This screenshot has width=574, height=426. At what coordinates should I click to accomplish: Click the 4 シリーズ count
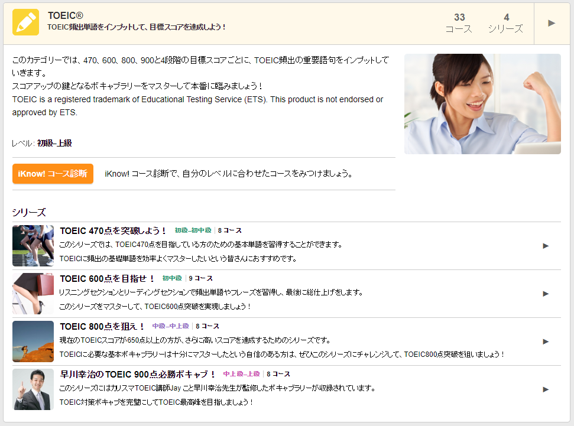[x=506, y=23]
